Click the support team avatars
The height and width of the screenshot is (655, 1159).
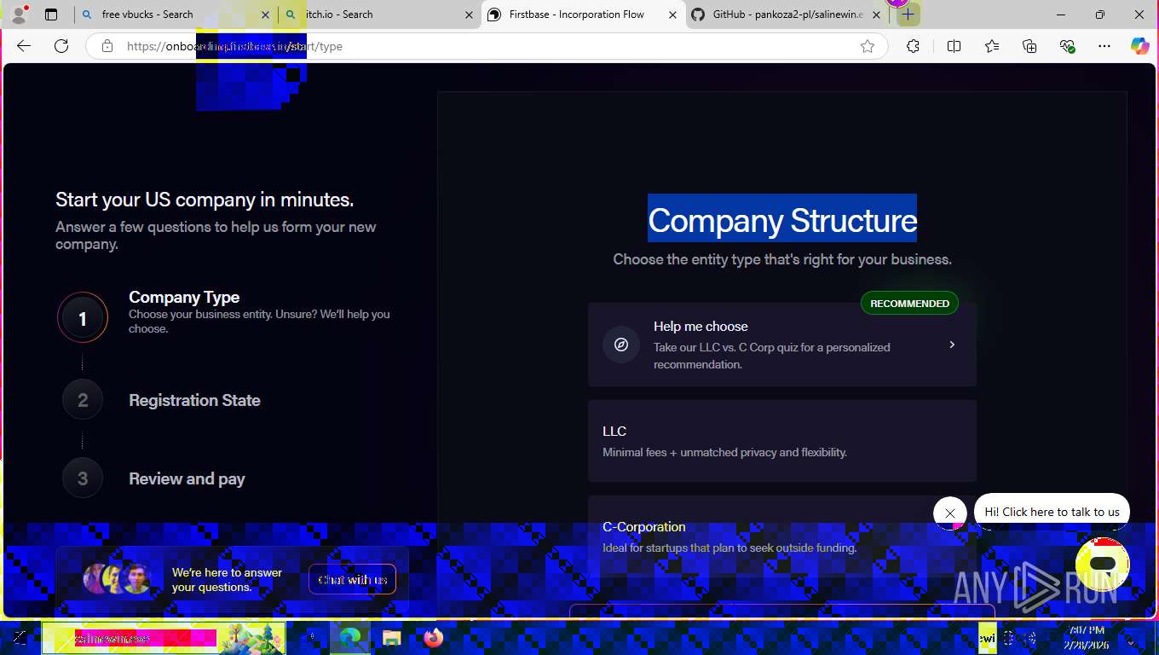pos(118,579)
